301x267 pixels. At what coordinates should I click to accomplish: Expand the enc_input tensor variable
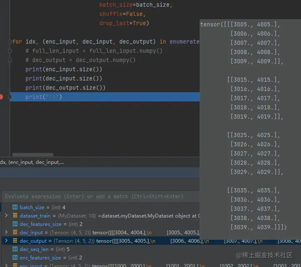tap(6, 265)
